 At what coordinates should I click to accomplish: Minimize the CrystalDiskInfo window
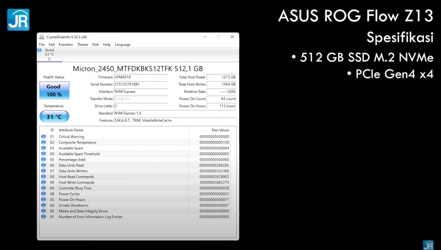tap(205, 37)
